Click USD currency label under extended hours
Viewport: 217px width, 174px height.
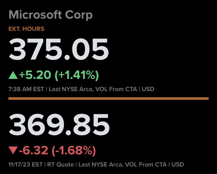point(148,89)
